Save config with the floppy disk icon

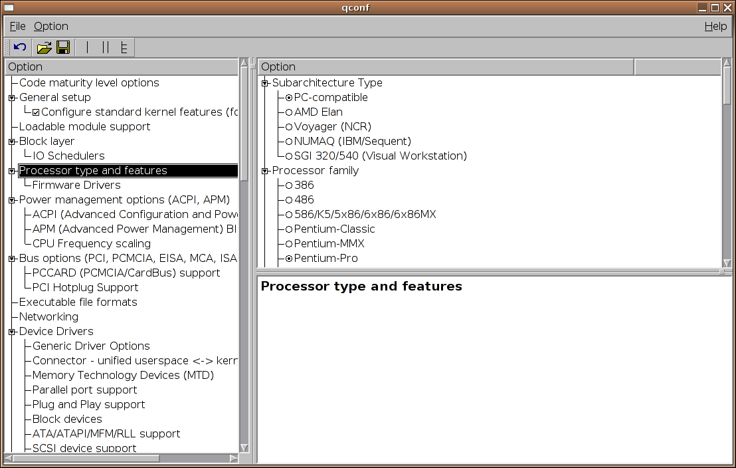tap(63, 47)
